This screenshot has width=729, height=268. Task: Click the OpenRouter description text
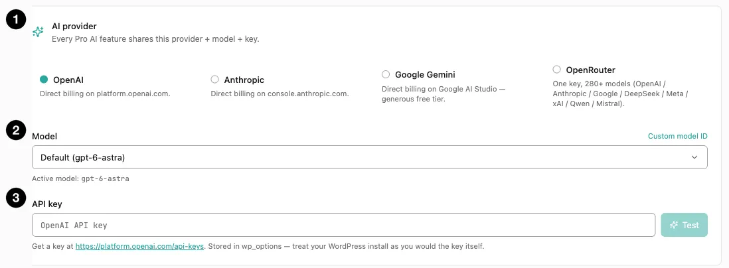click(620, 94)
